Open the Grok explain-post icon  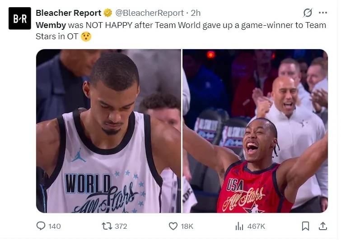pyautogui.click(x=308, y=13)
